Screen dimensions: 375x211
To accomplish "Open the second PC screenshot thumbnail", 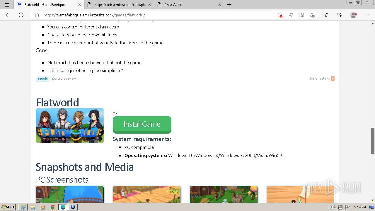I will tap(146, 194).
